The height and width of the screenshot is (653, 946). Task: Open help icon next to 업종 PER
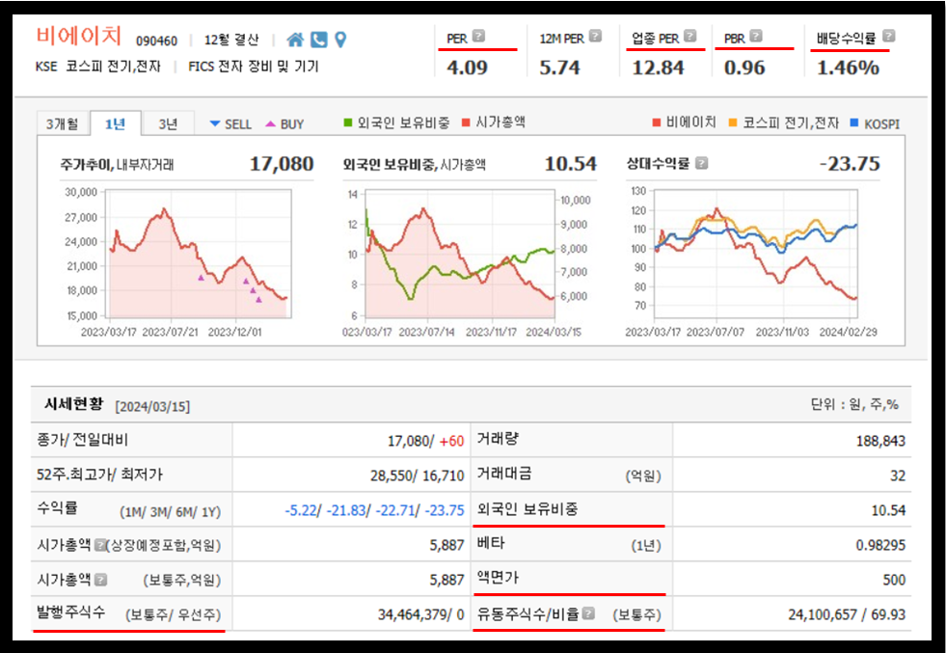point(690,36)
